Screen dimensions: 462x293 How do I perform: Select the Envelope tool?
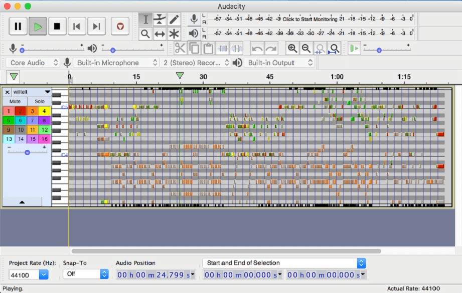(160, 19)
